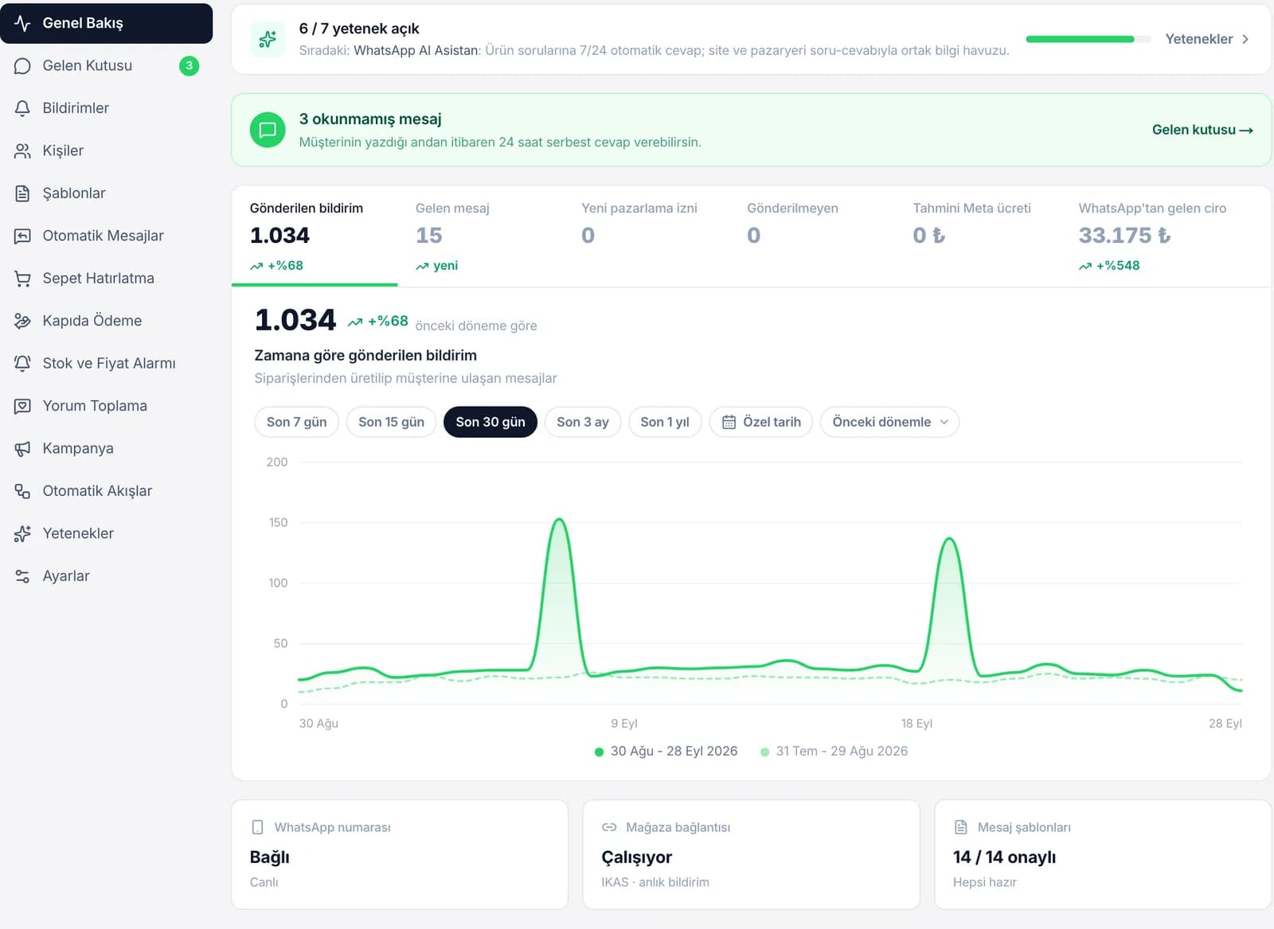Click the +%548 growth value under ciro
The image size is (1274, 929).
point(1109,266)
